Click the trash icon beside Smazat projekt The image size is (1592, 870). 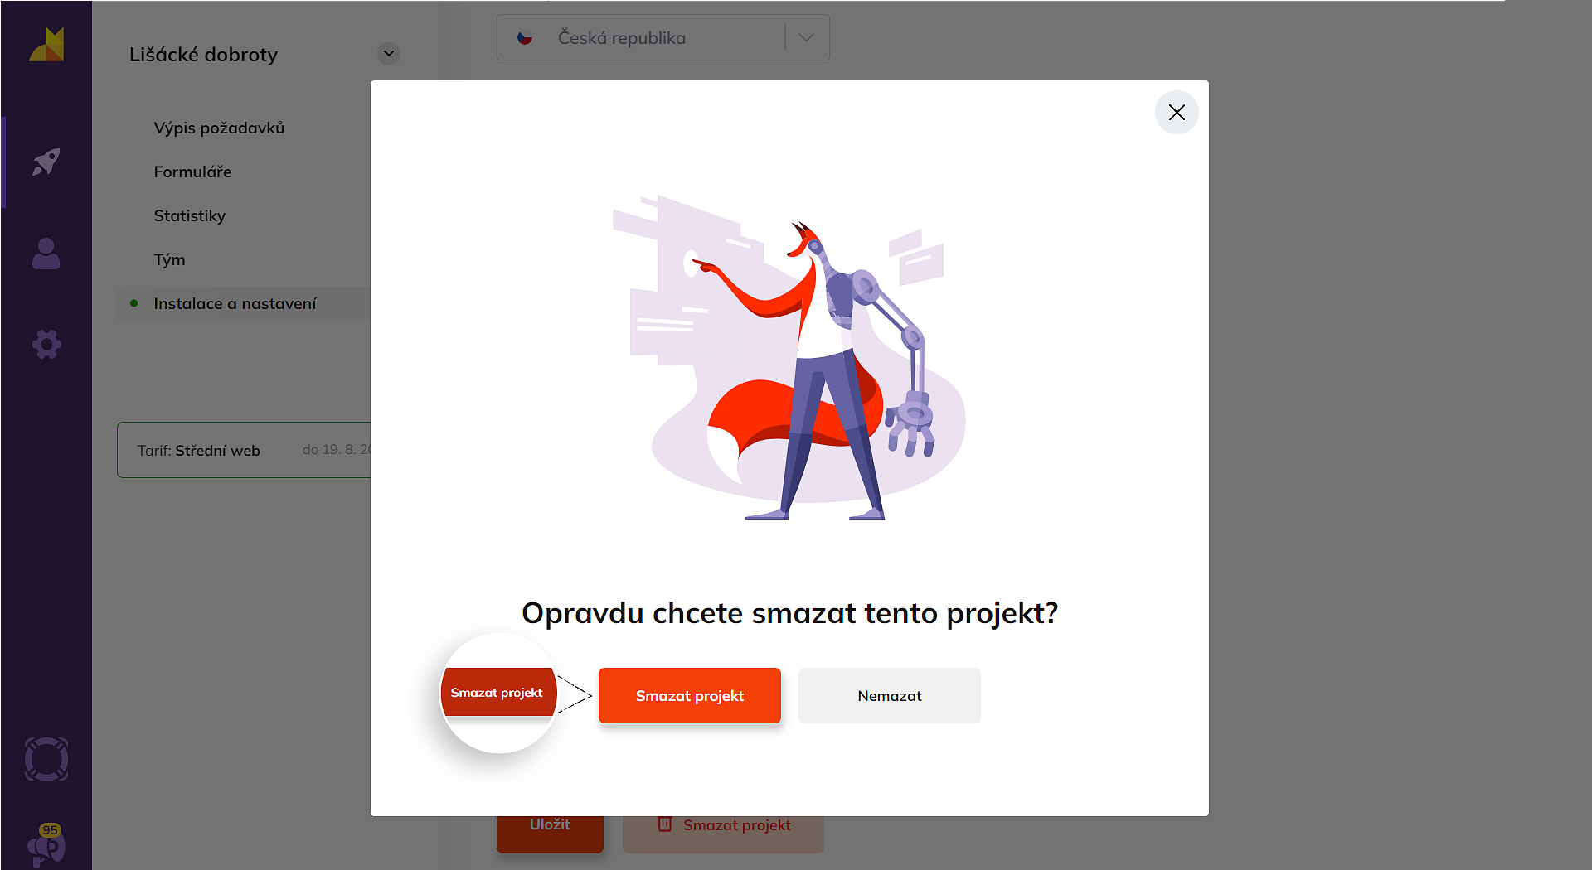[x=664, y=824]
